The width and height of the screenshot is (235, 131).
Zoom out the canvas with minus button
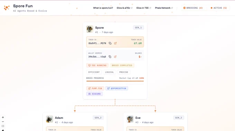(x=3, y=122)
